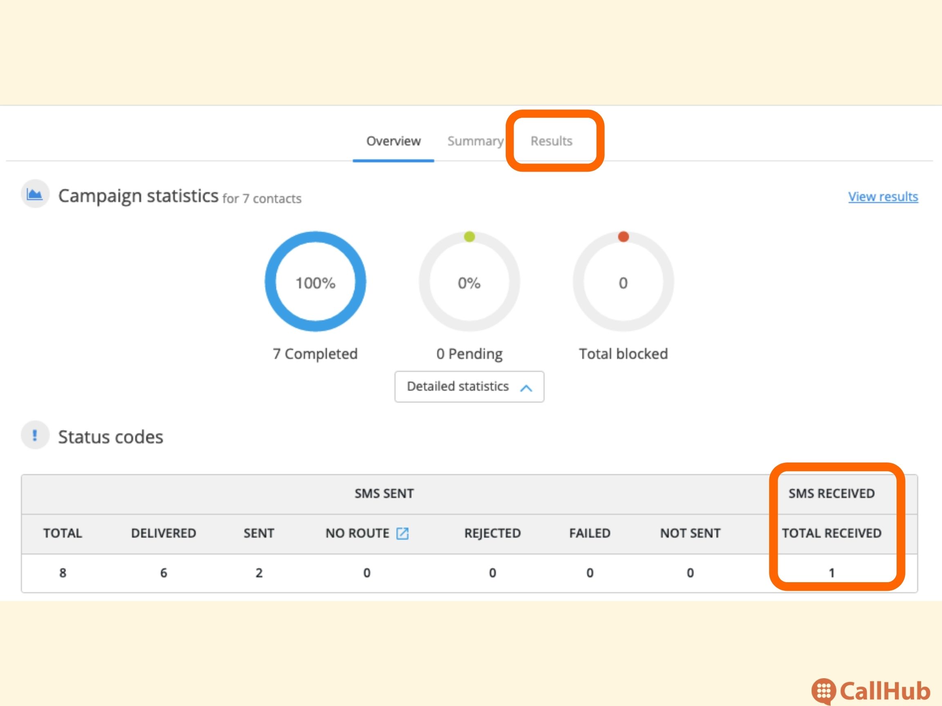Click the NO ROUTE value 0
Image resolution: width=942 pixels, height=706 pixels.
tap(367, 573)
